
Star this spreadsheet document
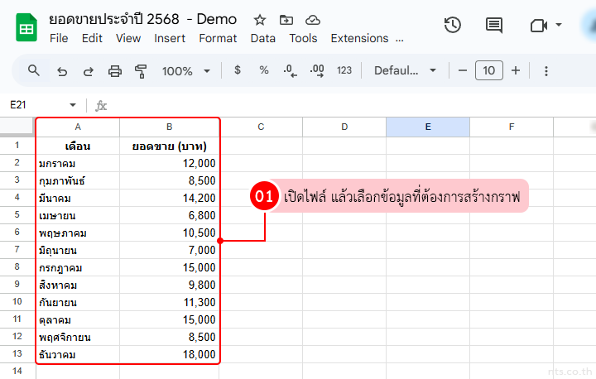260,20
